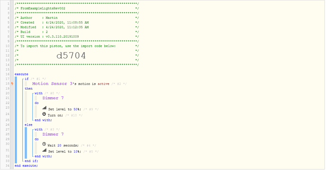Click the 'execute' keyword on line 16
327x170 pixels.
click(21, 74)
